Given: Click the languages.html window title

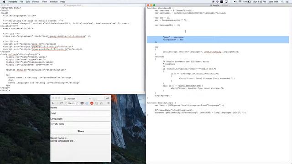Looking at the screenshot, I should point(74,5).
